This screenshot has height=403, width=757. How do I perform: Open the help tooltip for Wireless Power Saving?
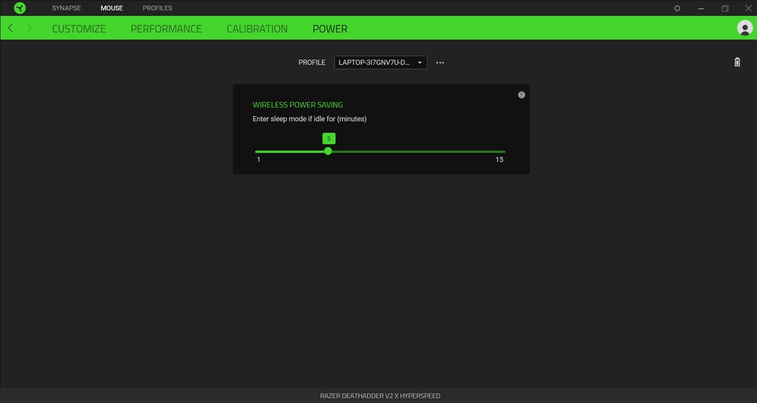(x=521, y=94)
